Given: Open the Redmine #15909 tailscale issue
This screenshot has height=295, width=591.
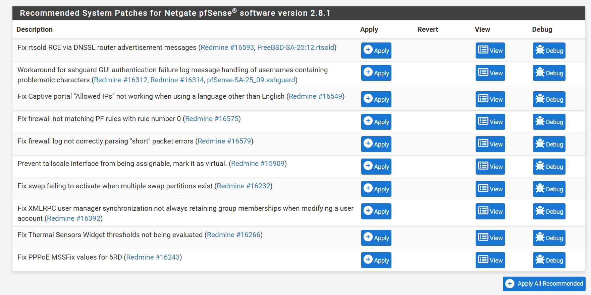Looking at the screenshot, I should [x=258, y=164].
